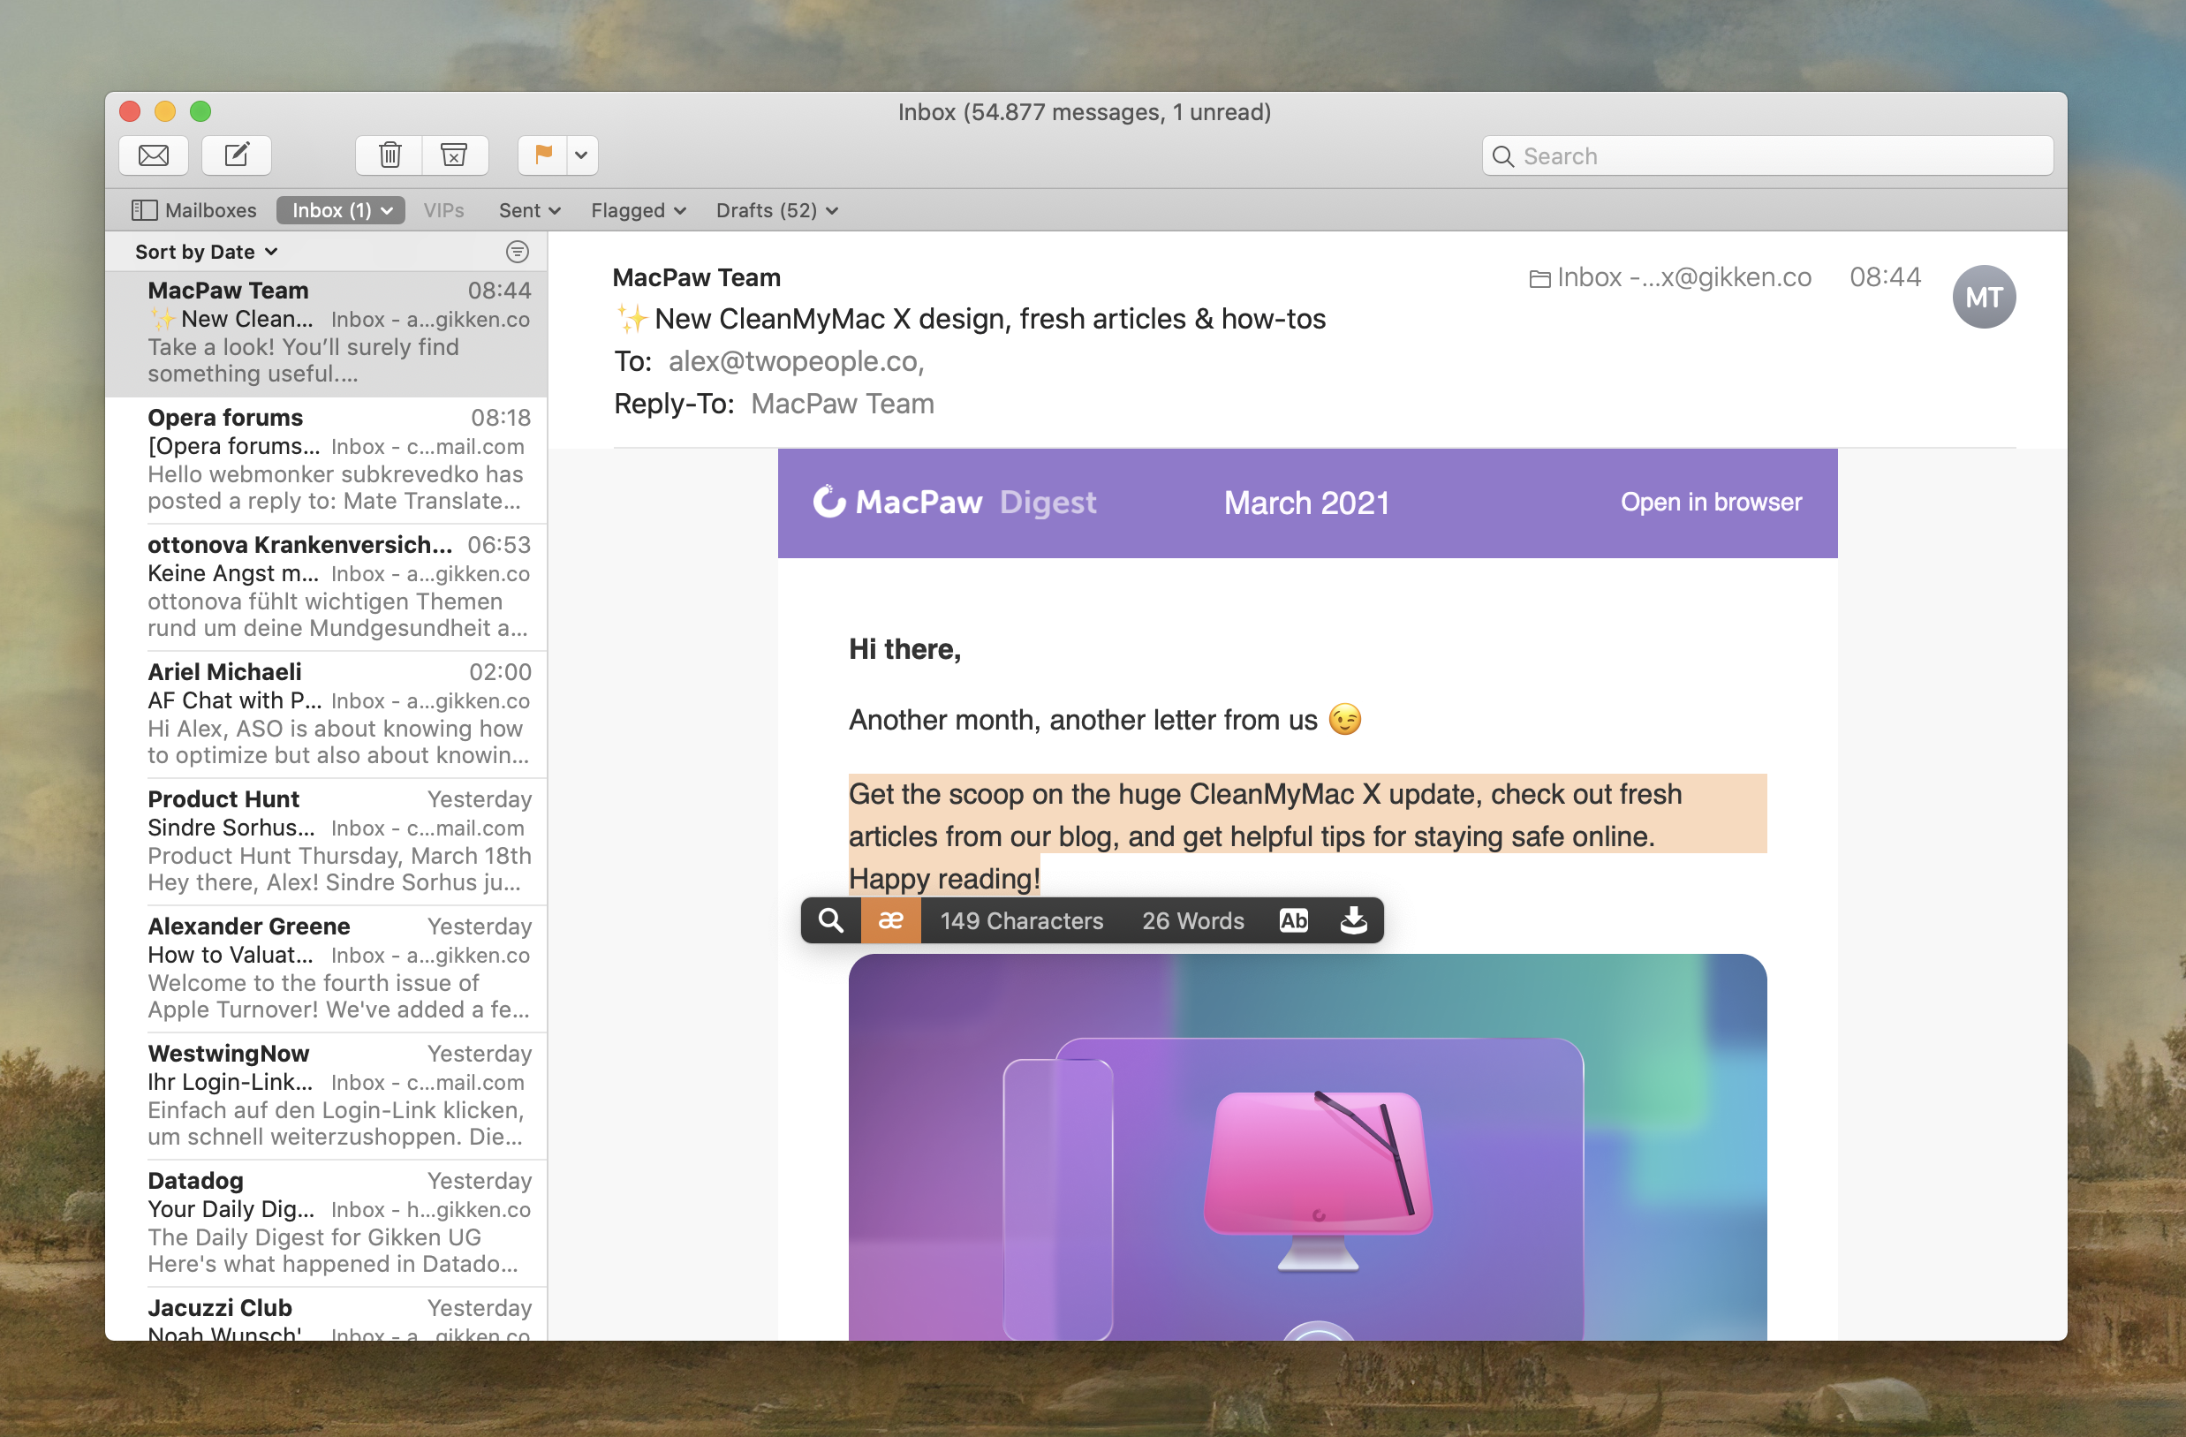Open the flag color dropdown arrow
The height and width of the screenshot is (1437, 2186).
(x=582, y=155)
